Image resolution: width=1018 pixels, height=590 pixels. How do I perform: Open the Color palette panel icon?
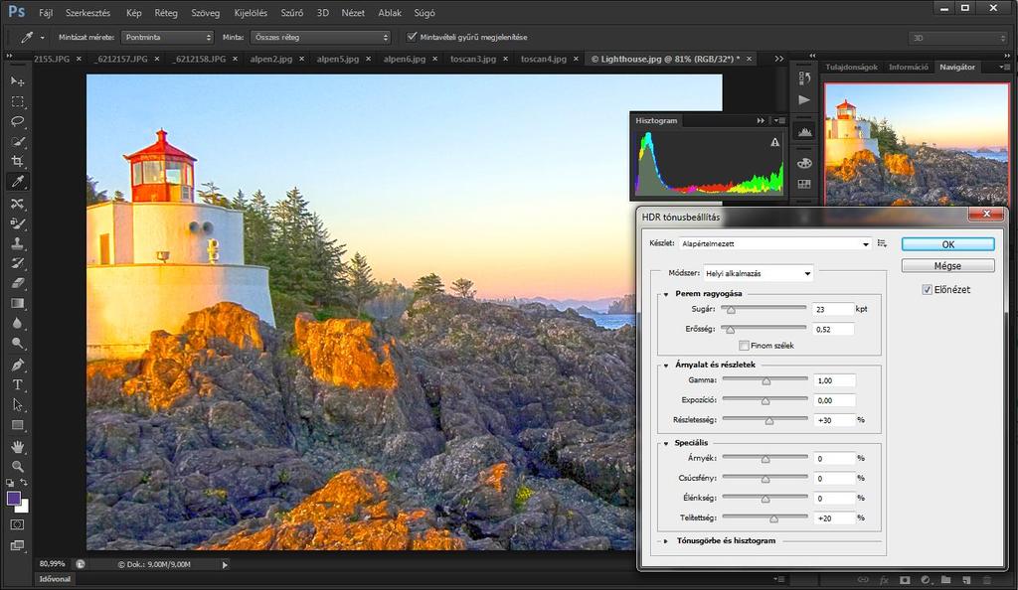804,163
